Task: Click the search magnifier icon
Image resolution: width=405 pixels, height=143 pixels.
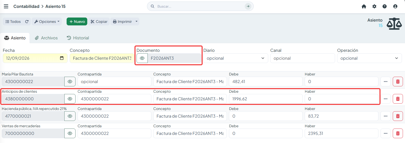Action: point(153,6)
